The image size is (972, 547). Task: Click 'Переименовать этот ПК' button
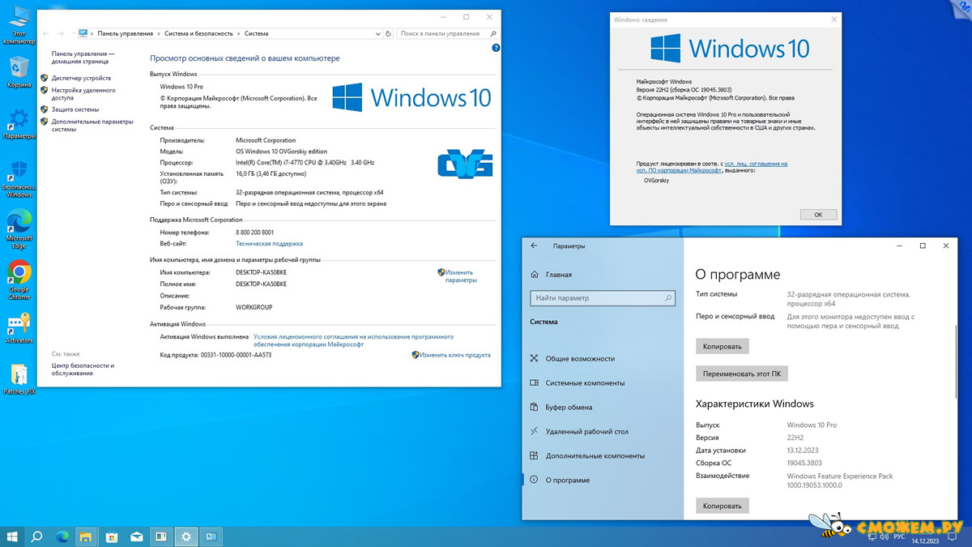[742, 374]
